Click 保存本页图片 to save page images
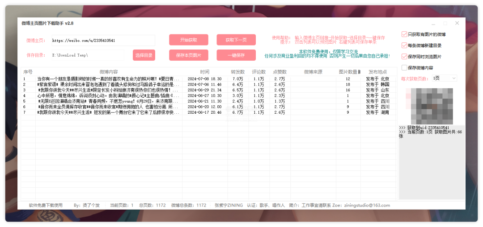The image size is (483, 227). click(188, 55)
